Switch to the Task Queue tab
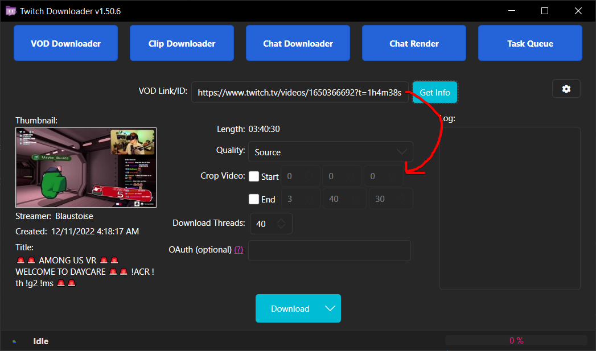 (529, 43)
